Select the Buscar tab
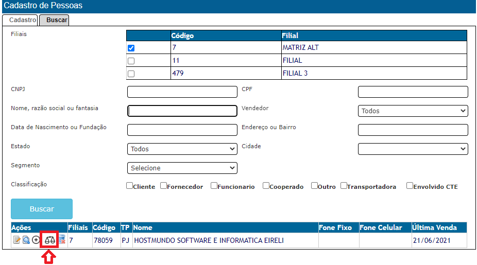The image size is (477, 265). [x=55, y=20]
